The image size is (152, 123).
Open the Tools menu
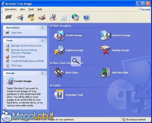pyautogui.click(x=31, y=9)
